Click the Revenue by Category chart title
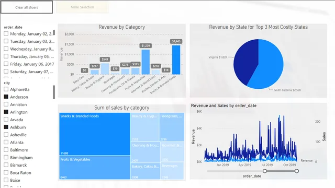 tap(121, 27)
